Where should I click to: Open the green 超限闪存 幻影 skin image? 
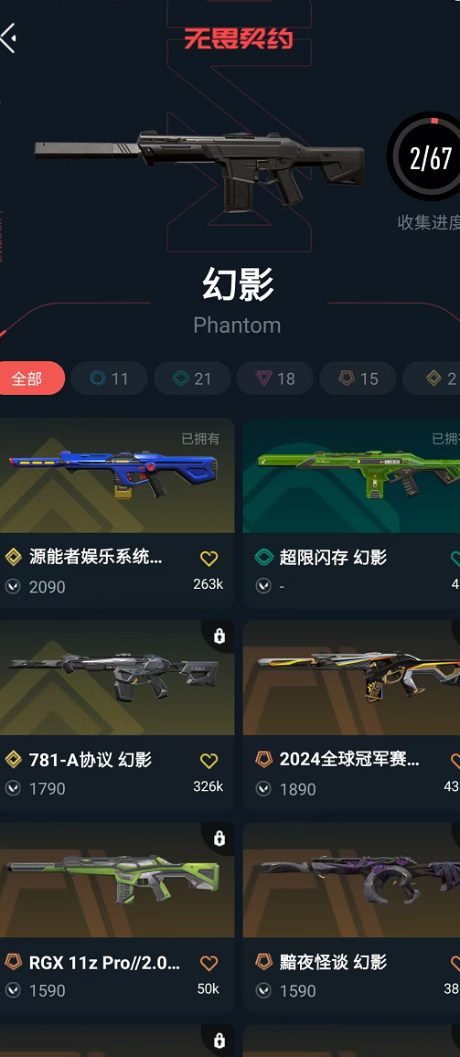pos(351,475)
